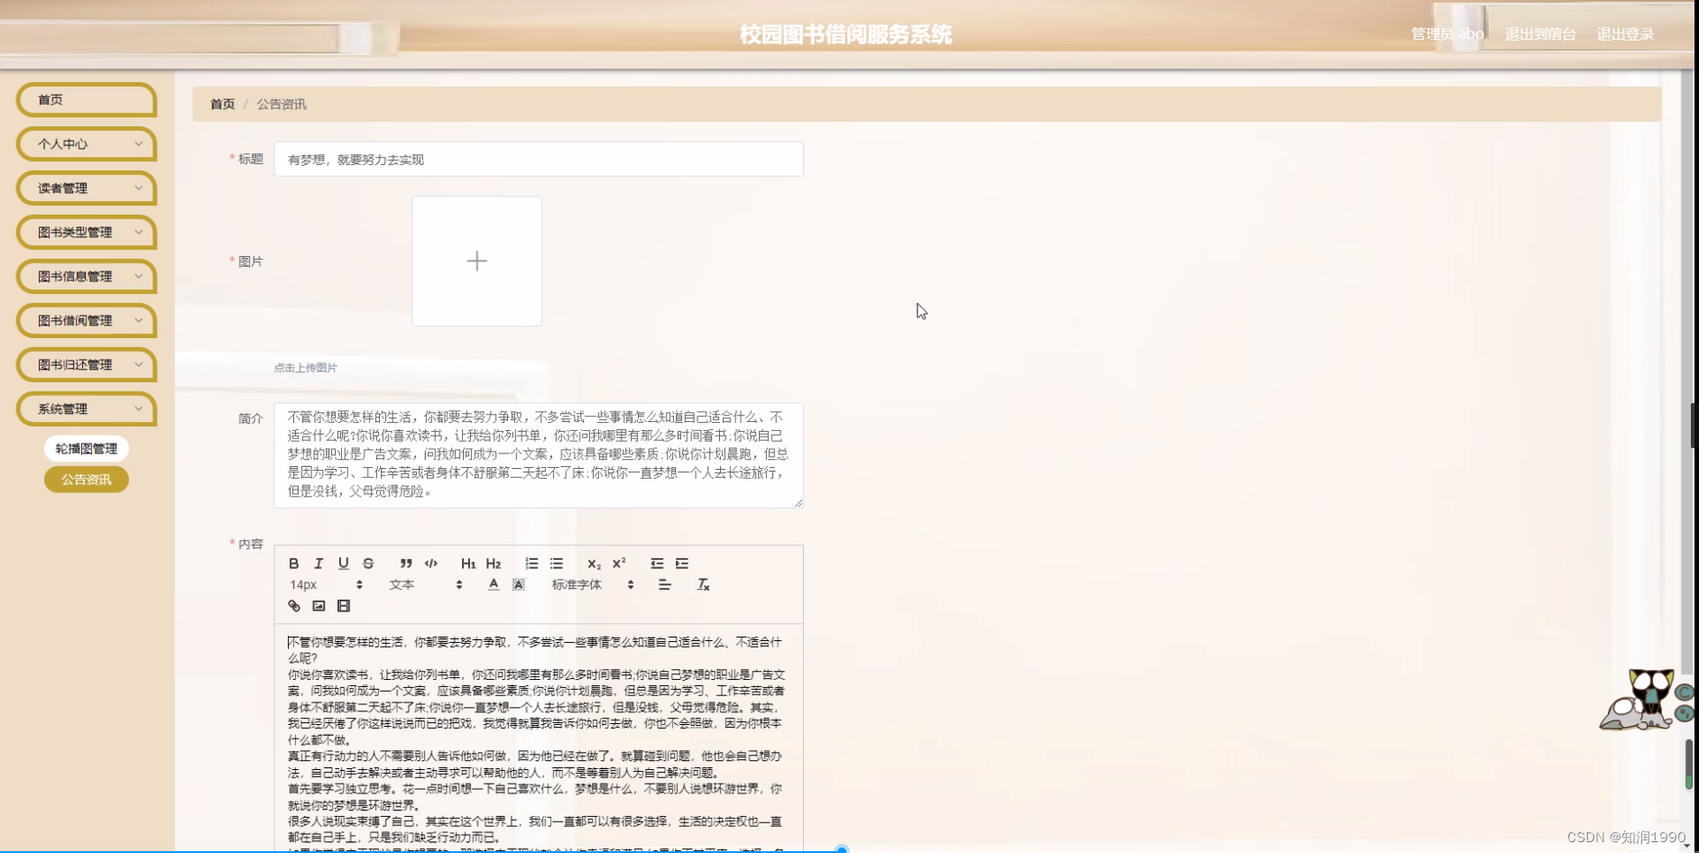This screenshot has width=1699, height=853.
Task: Insert a blockquote in the content editor
Action: point(405,564)
